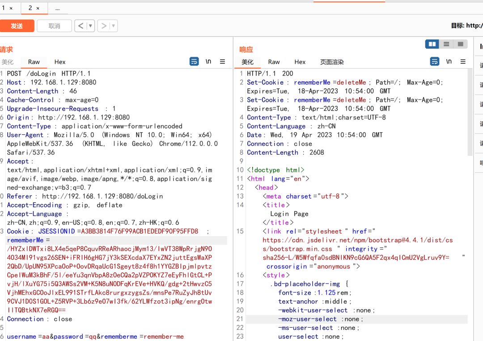Select request Raw tab
Image resolution: width=483 pixels, height=341 pixels.
click(34, 62)
